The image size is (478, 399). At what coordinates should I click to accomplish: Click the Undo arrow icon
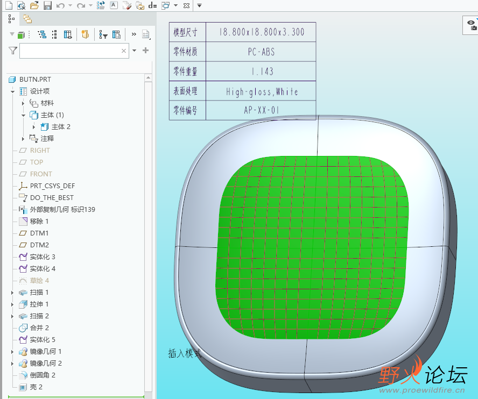click(60, 5)
